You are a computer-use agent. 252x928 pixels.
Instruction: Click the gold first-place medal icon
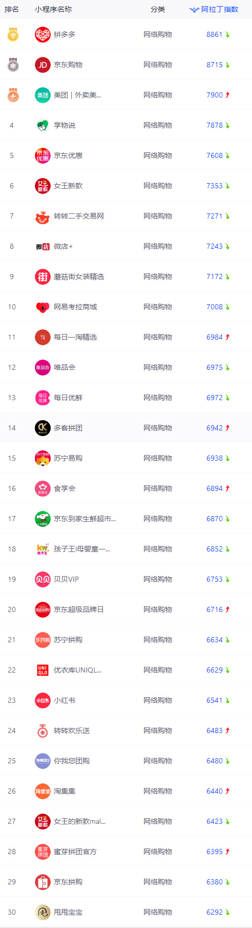click(x=13, y=34)
